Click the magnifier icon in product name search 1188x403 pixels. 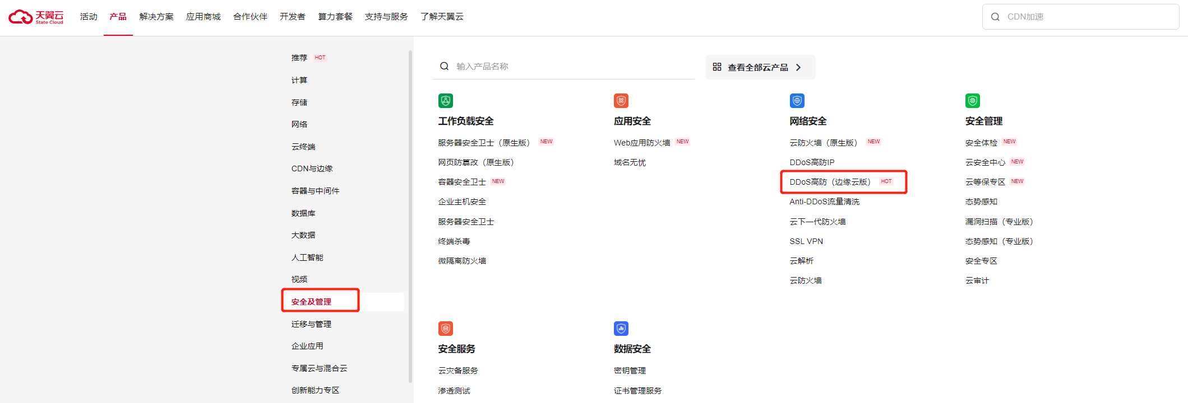coord(444,66)
